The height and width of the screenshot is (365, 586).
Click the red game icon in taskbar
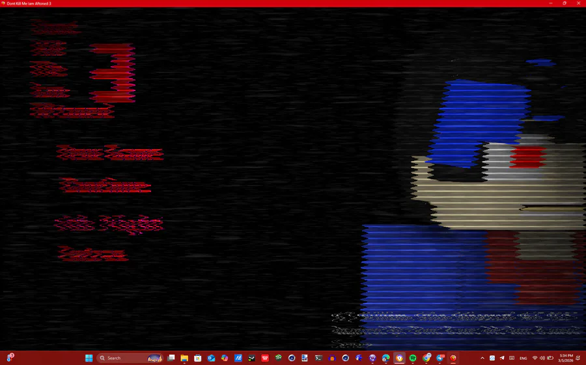(x=453, y=358)
